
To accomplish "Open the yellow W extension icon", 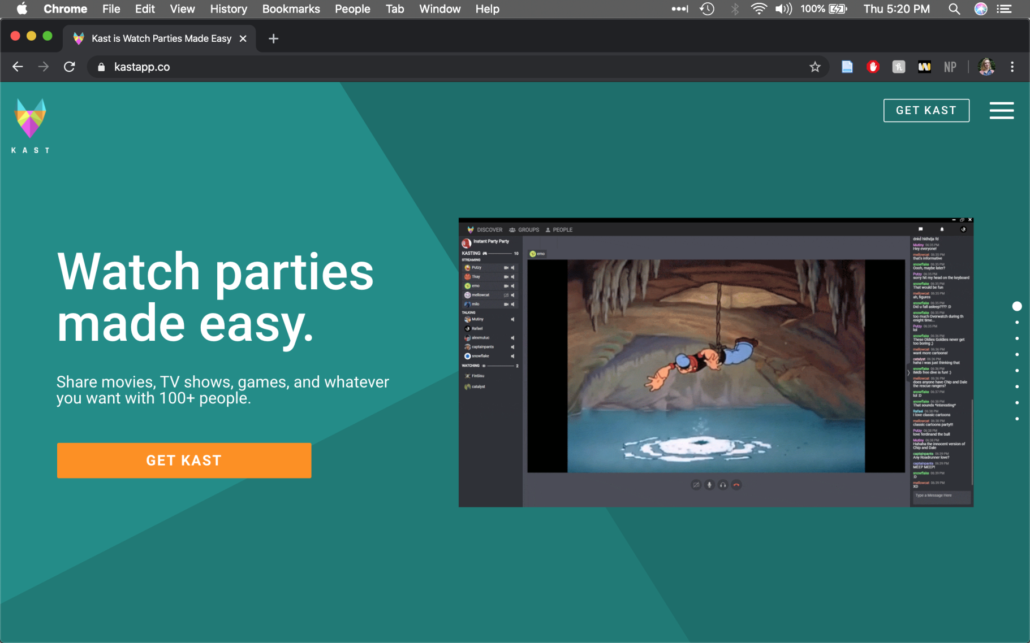I will [924, 67].
